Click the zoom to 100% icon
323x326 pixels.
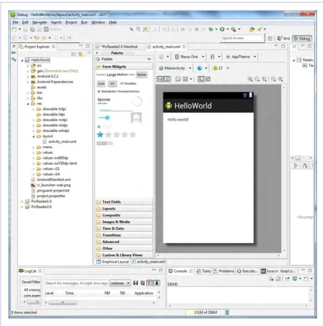pos(264,79)
